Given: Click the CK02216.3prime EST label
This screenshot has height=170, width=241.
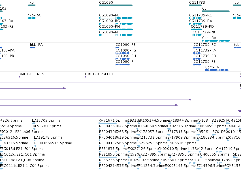Looking at the screenshot, I should click(x=181, y=126).
